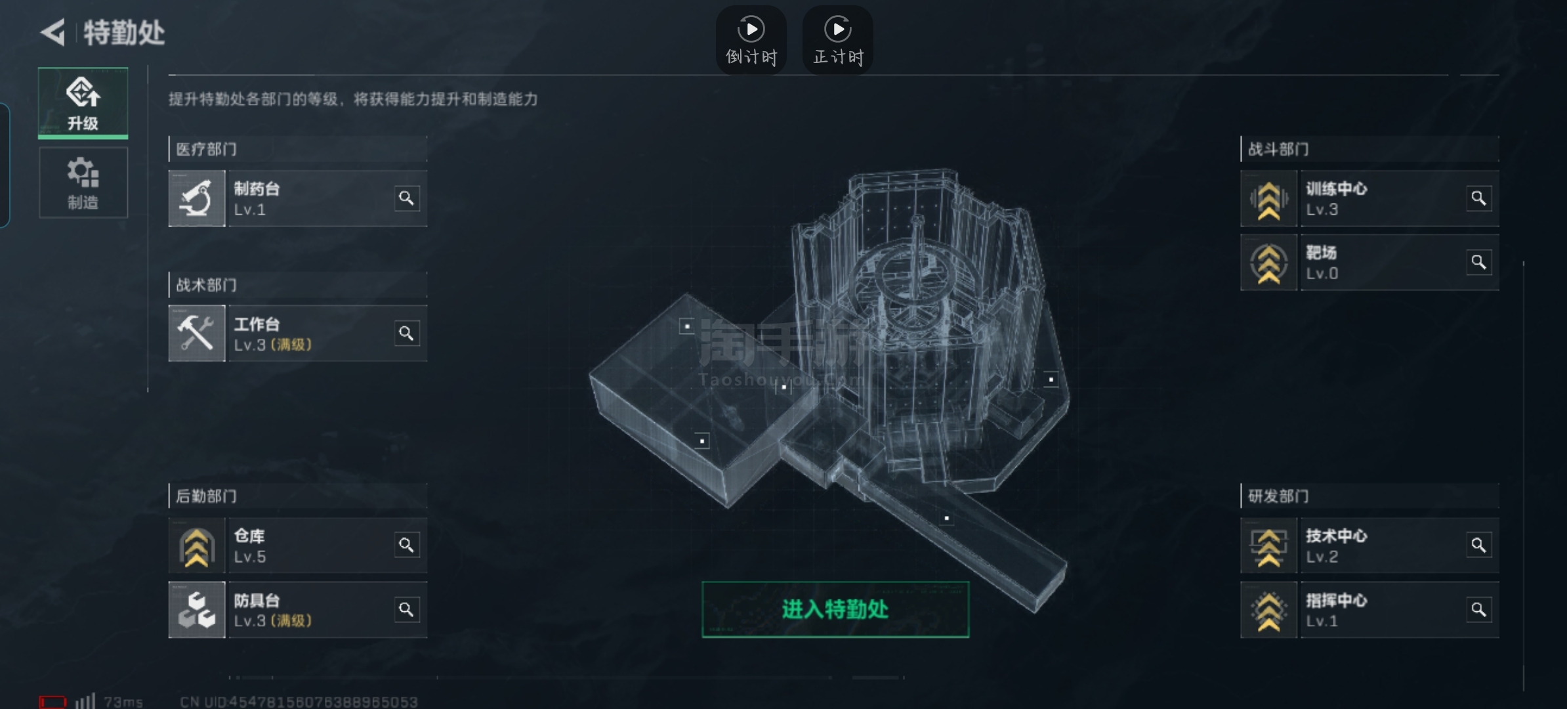Select the 升级 upgrade tab
Image resolution: width=1567 pixels, height=709 pixels.
coord(83,103)
